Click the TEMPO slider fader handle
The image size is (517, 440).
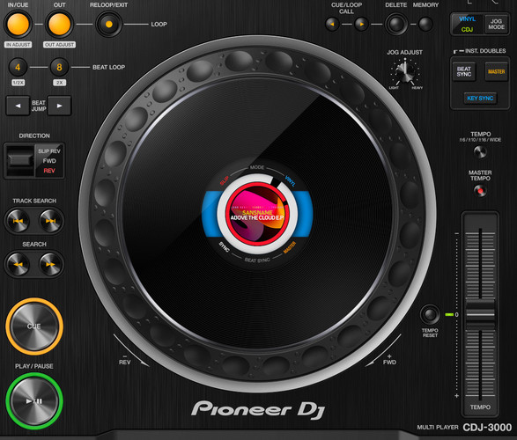(x=480, y=314)
